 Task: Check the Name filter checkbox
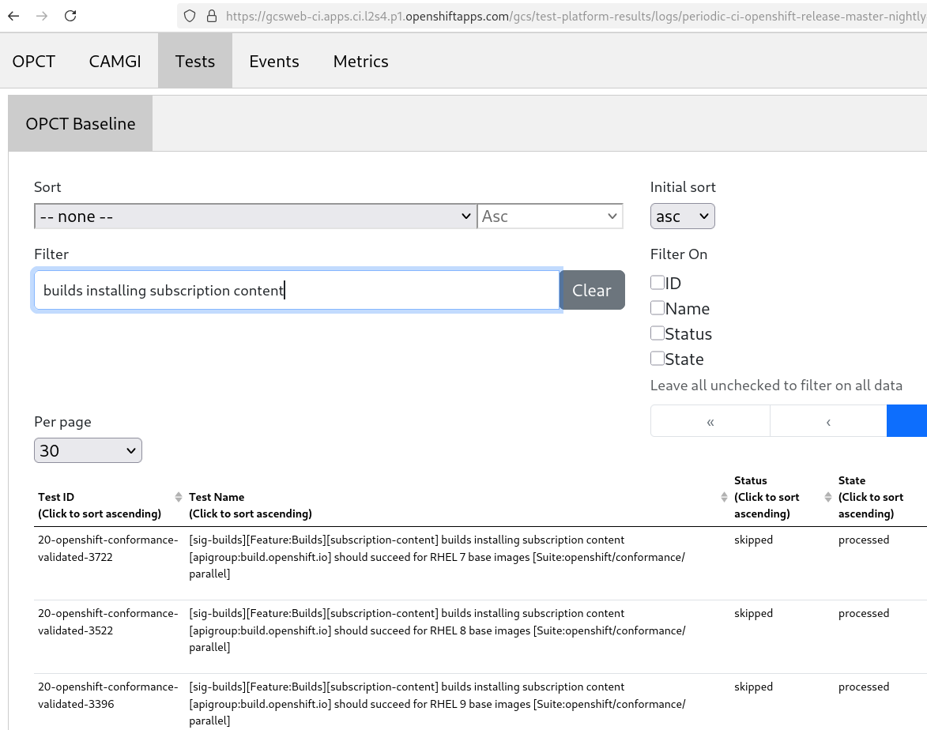tap(658, 308)
